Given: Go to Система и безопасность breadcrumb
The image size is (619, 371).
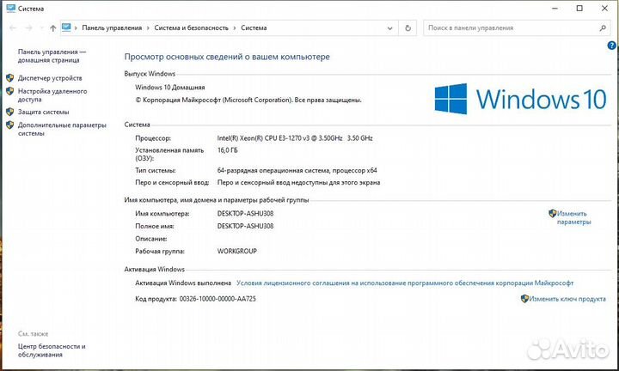Looking at the screenshot, I should pyautogui.click(x=191, y=28).
